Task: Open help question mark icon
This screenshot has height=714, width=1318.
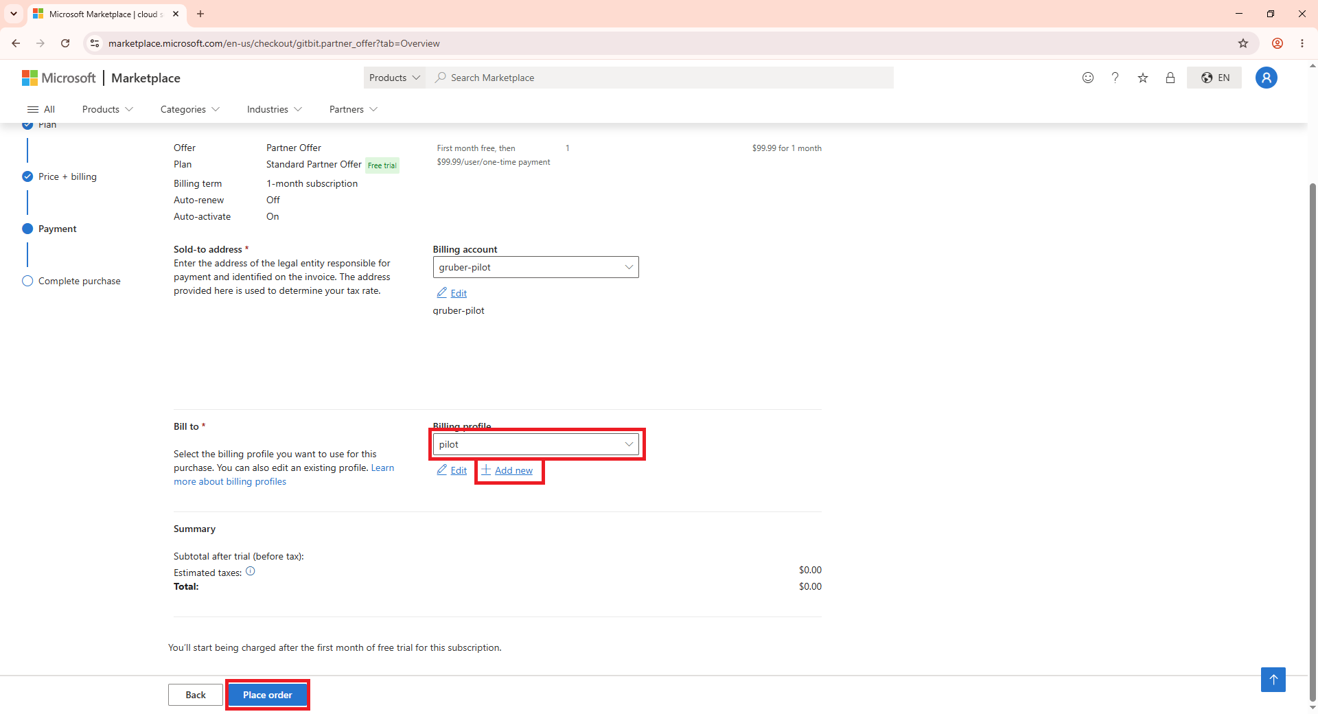Action: tap(1115, 78)
